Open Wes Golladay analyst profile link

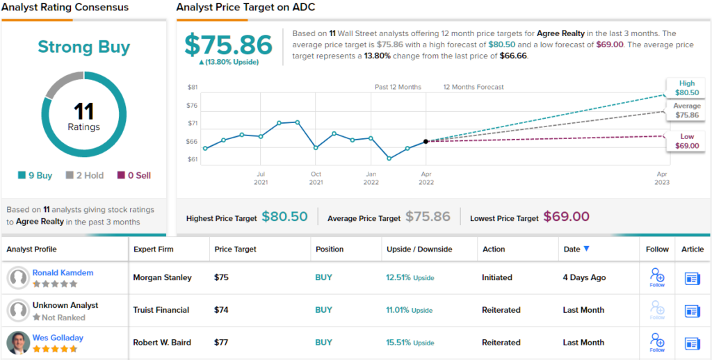pyautogui.click(x=58, y=337)
